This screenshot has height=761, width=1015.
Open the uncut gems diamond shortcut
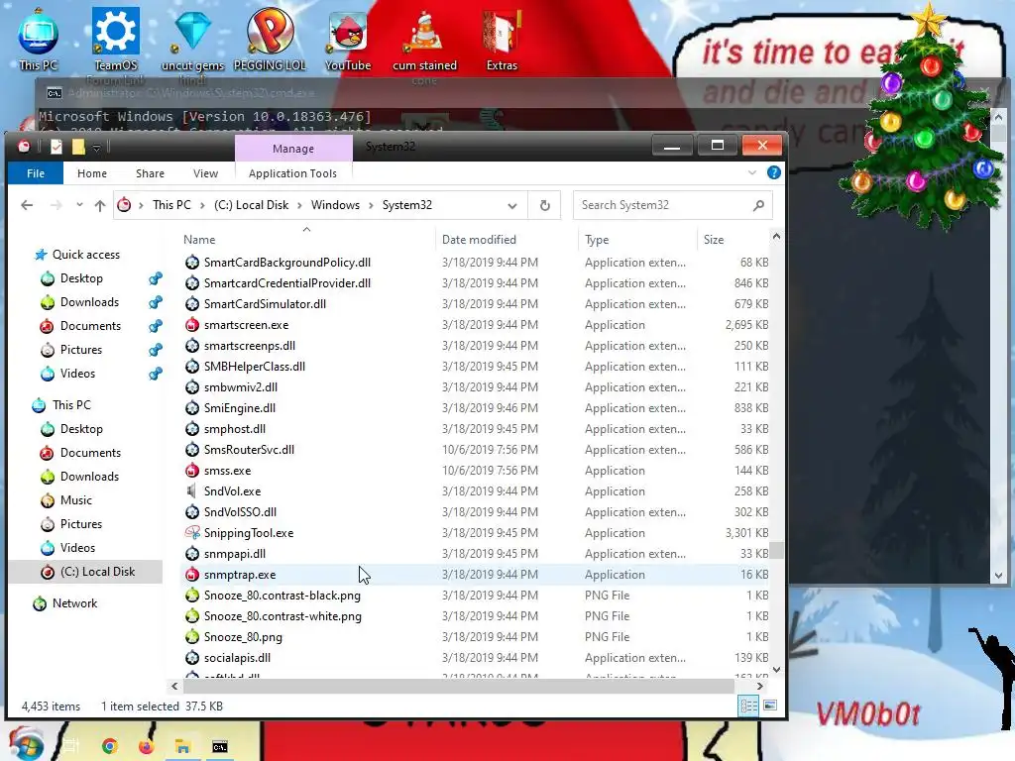click(x=192, y=39)
